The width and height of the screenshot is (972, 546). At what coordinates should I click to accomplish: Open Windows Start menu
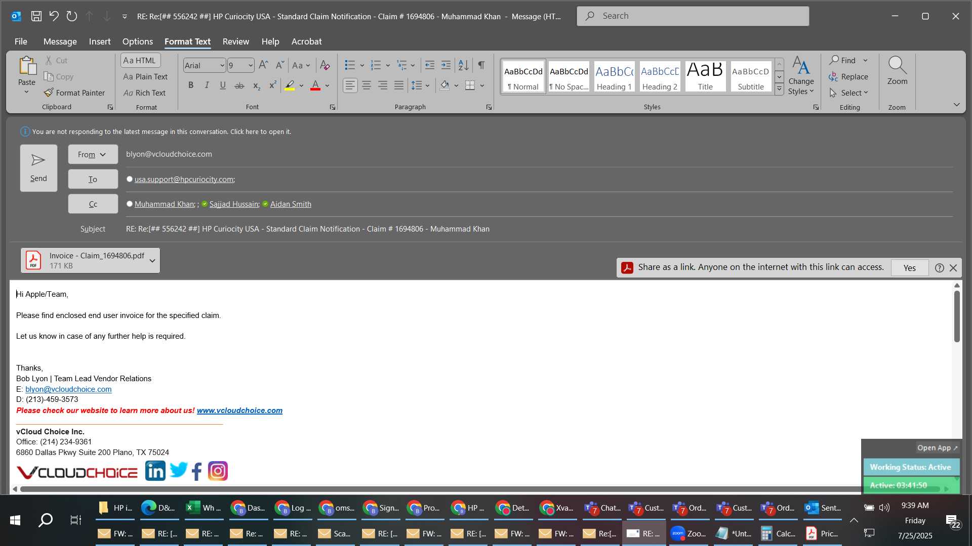click(15, 520)
